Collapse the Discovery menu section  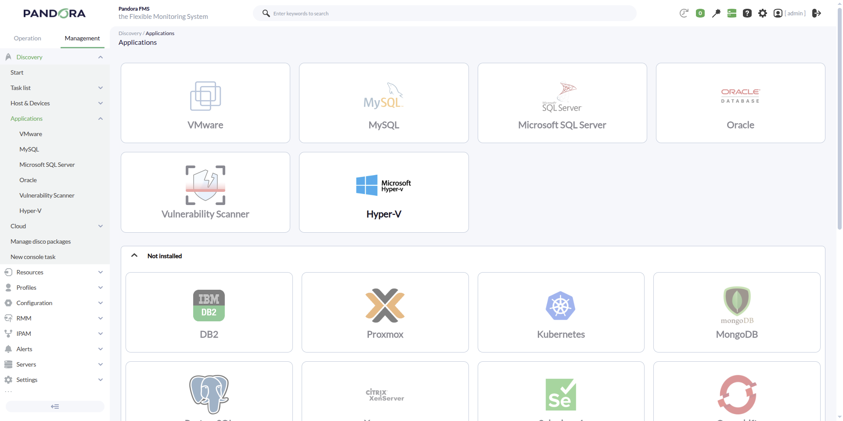101,57
